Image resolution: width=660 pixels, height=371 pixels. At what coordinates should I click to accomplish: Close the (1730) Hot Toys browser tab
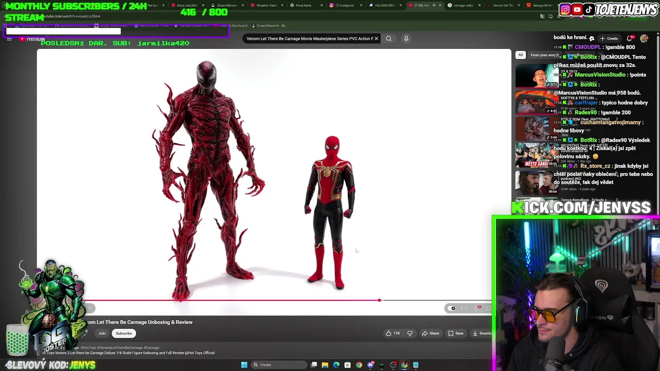point(440,5)
